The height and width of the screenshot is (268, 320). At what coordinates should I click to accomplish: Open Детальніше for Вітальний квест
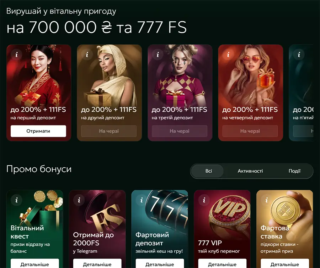pyautogui.click(x=35, y=264)
